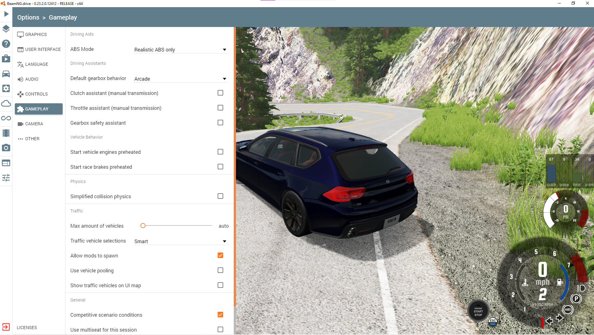Viewport: 594px width, 335px height.
Task: Open the vehicle selector car icon
Action: click(x=6, y=74)
